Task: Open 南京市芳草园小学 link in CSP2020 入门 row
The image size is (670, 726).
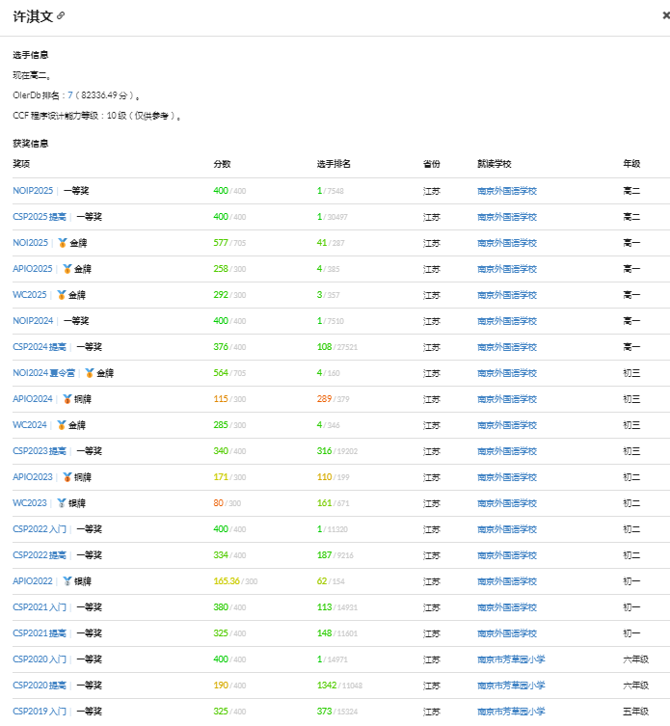Action: coord(511,659)
